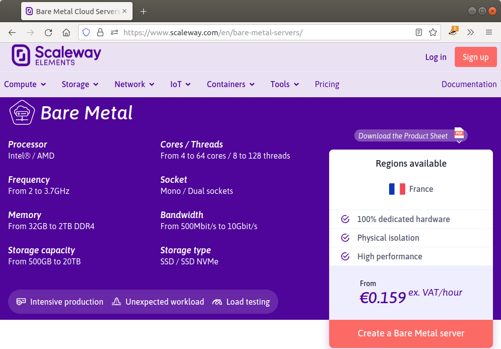
Task: Click 'Intel® / AMD' processor text
Action: [x=31, y=156]
